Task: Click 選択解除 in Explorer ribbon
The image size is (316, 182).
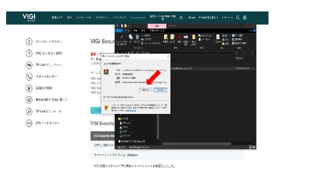Action: [237, 39]
